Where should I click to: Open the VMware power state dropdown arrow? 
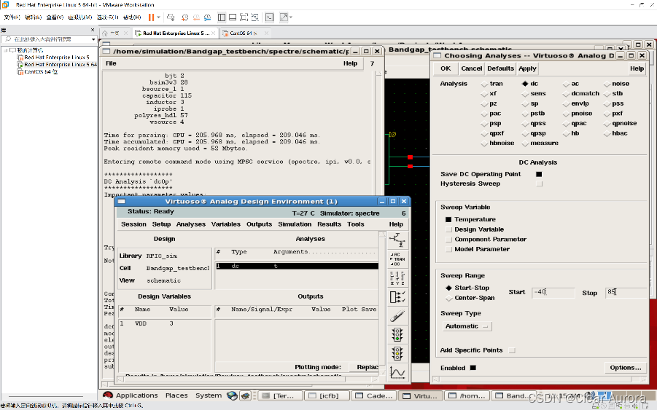(x=158, y=17)
